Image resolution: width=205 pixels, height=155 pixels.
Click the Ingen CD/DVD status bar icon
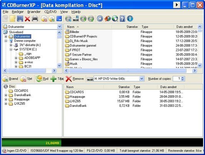click(4, 151)
